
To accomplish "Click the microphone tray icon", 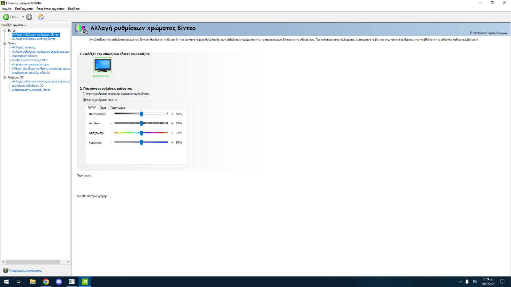I will [467, 282].
